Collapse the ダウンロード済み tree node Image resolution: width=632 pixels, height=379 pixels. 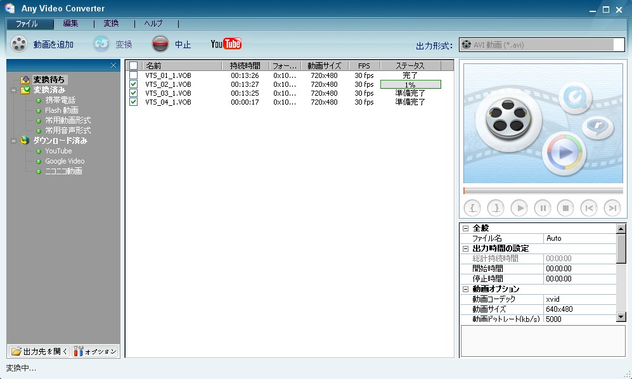click(14, 141)
